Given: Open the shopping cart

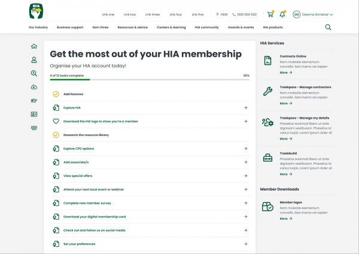Looking at the screenshot, I should 270,14.
